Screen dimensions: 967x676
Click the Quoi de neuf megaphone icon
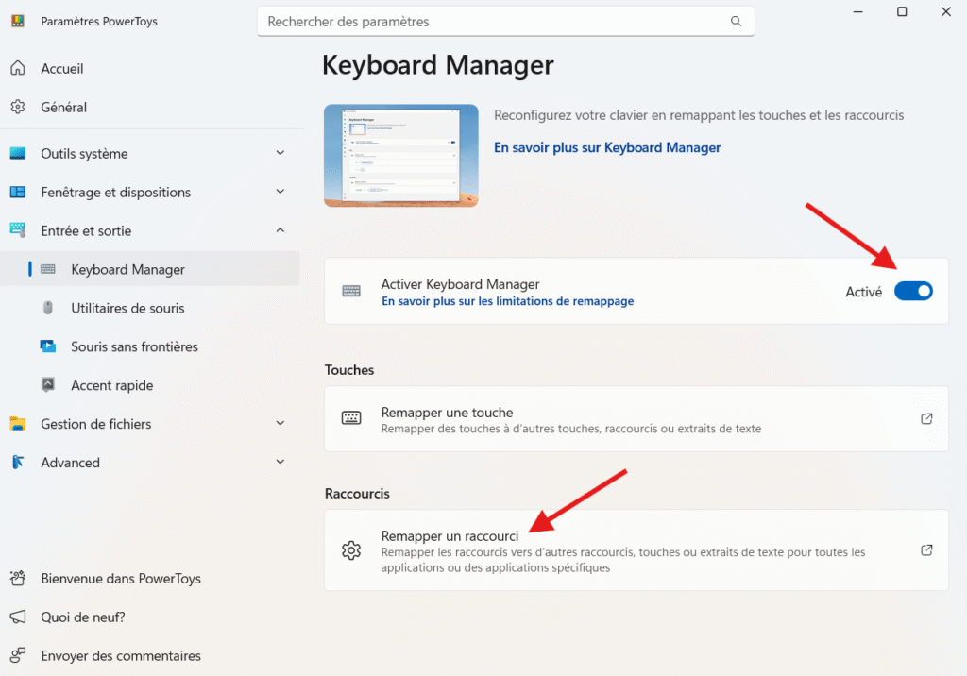17,617
